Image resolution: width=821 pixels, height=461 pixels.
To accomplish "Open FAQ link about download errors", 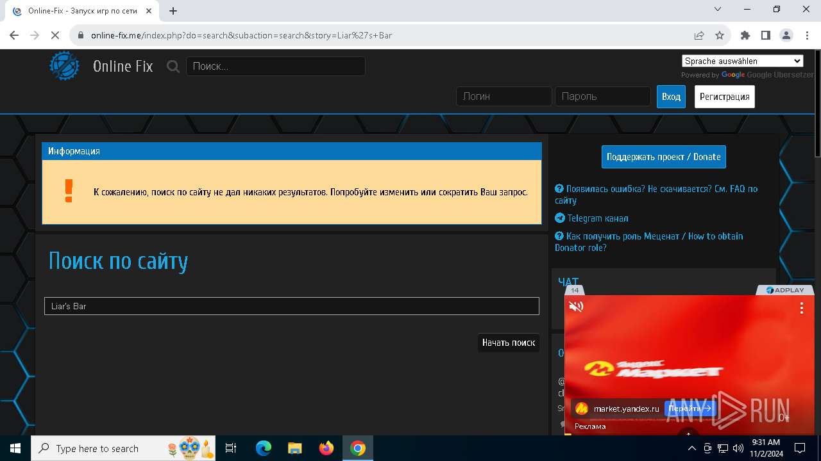I will click(656, 194).
